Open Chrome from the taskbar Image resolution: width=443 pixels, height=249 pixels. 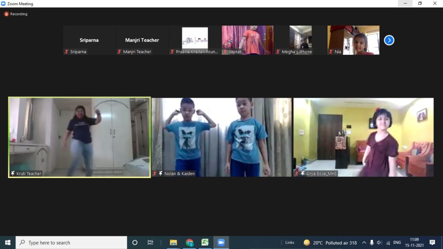(x=189, y=243)
